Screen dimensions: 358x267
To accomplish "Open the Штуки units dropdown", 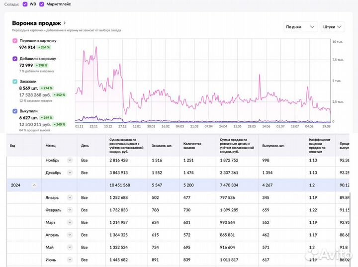I will point(333,27).
